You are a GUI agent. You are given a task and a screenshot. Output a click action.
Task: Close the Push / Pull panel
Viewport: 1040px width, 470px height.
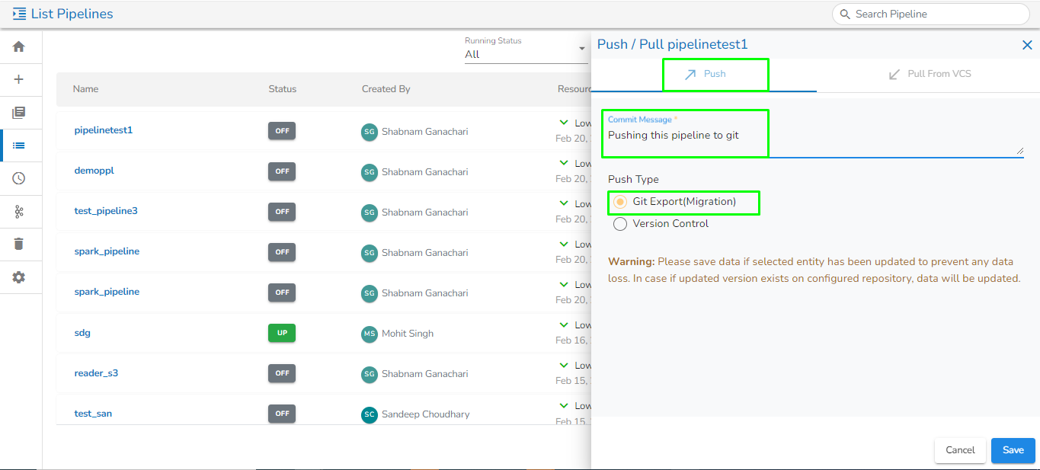pos(1027,45)
